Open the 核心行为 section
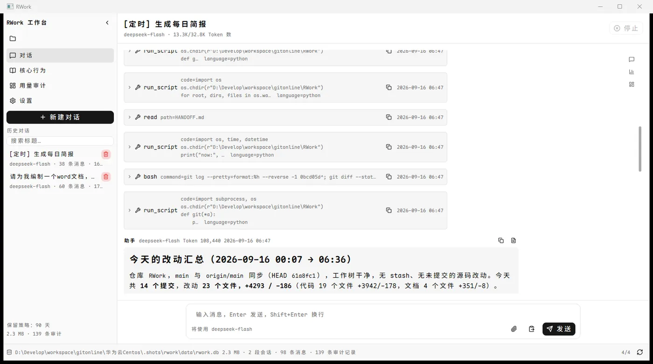The width and height of the screenshot is (653, 364). coord(60,70)
